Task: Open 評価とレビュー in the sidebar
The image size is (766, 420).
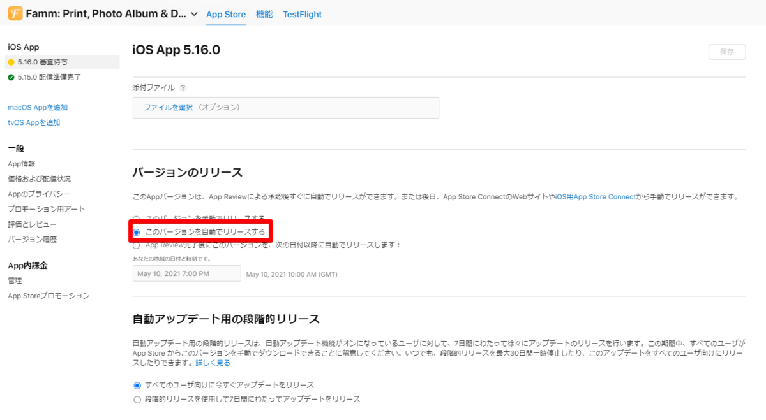Action: 32,224
